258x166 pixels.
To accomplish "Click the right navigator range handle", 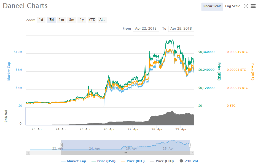I will [190, 145].
